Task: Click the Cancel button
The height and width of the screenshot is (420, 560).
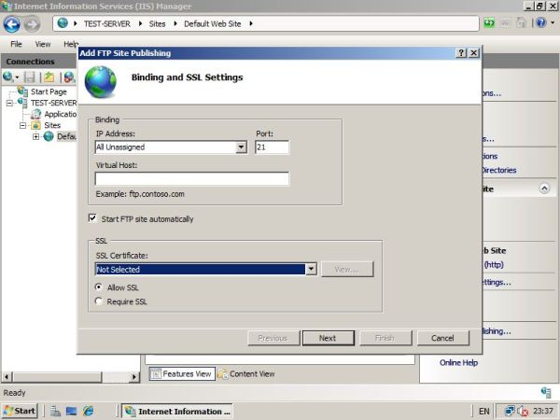Action: click(x=442, y=338)
